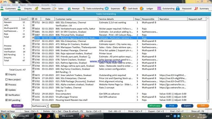Image resolution: width=212 pixels, height=119 pixels.
Task: Click the green Whatsapp button
Action: pos(155,106)
